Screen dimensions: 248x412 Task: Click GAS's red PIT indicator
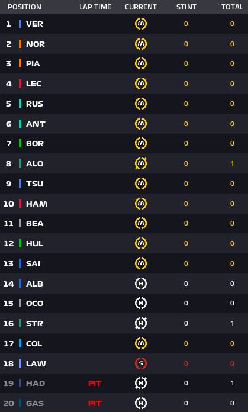[95, 404]
